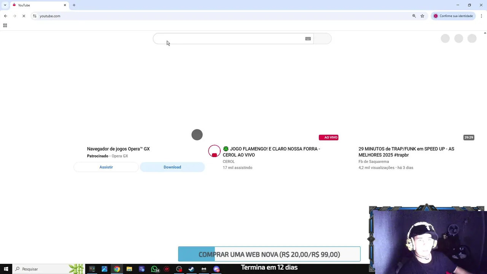Open Steam from the taskbar
The width and height of the screenshot is (487, 274).
tap(191, 269)
